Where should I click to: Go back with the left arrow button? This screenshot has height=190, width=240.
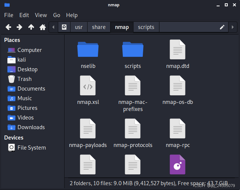coord(8,27)
